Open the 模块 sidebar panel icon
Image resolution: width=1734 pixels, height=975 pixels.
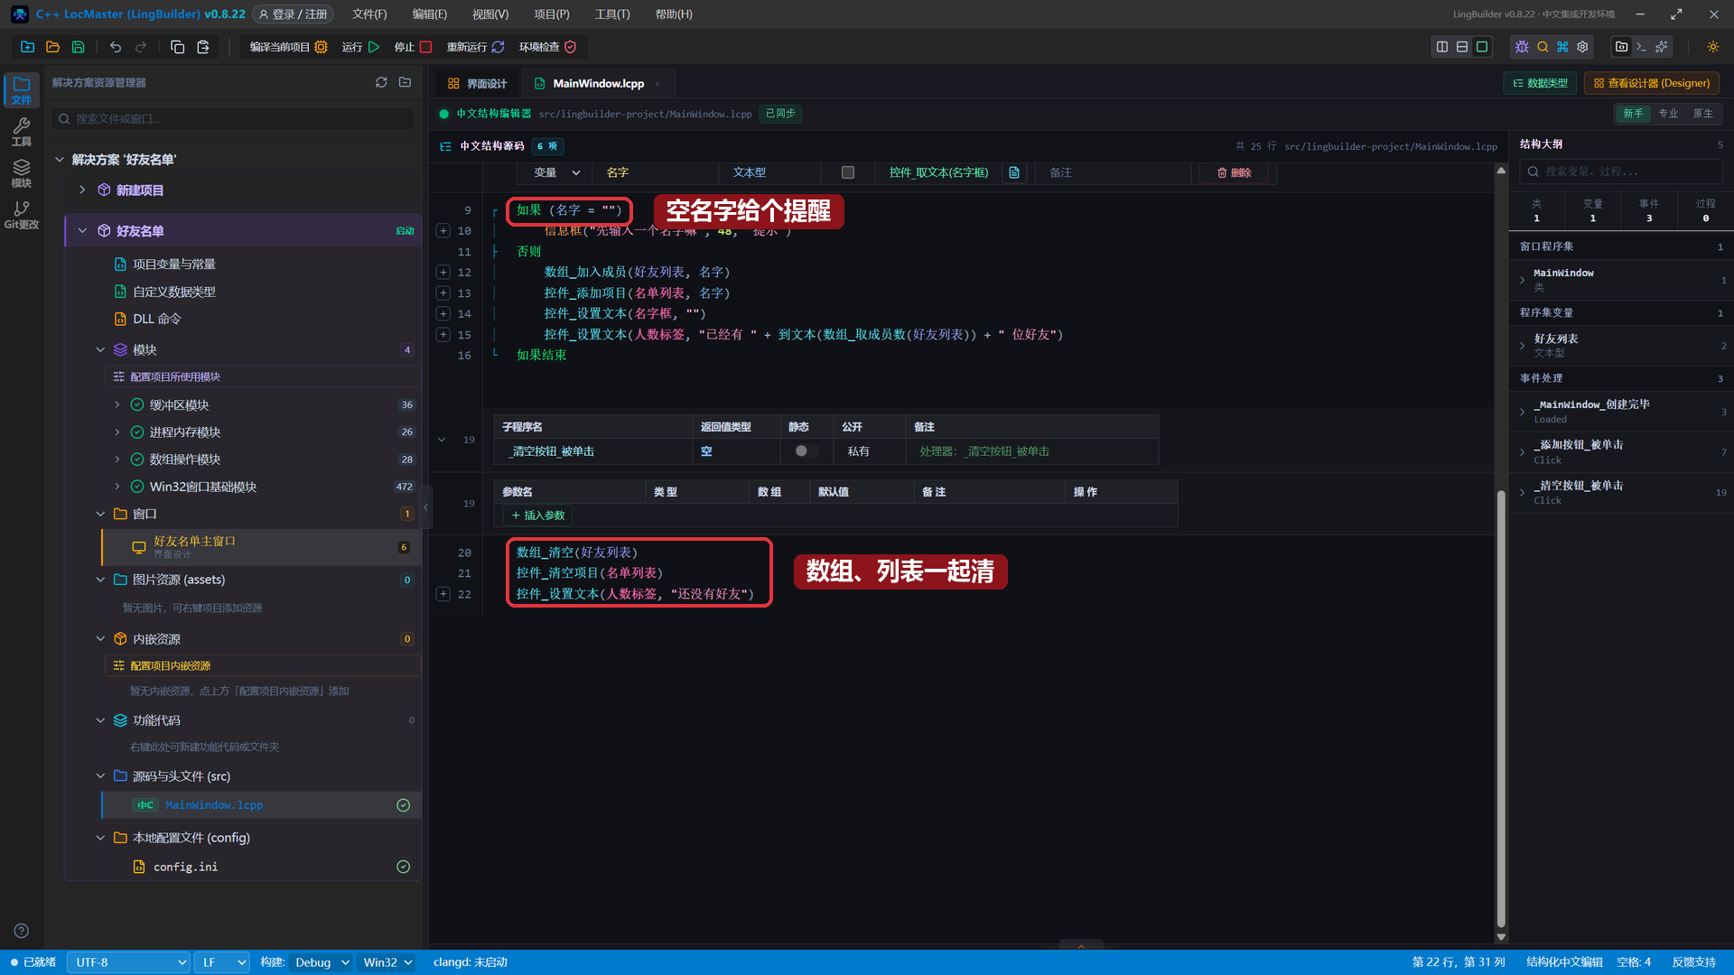click(x=22, y=173)
